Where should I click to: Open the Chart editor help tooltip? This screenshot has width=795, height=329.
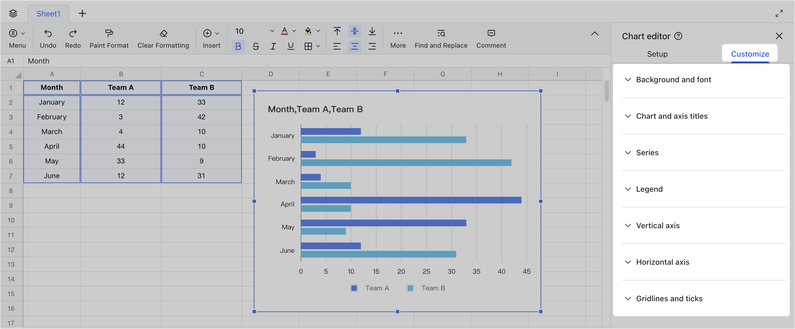point(678,36)
